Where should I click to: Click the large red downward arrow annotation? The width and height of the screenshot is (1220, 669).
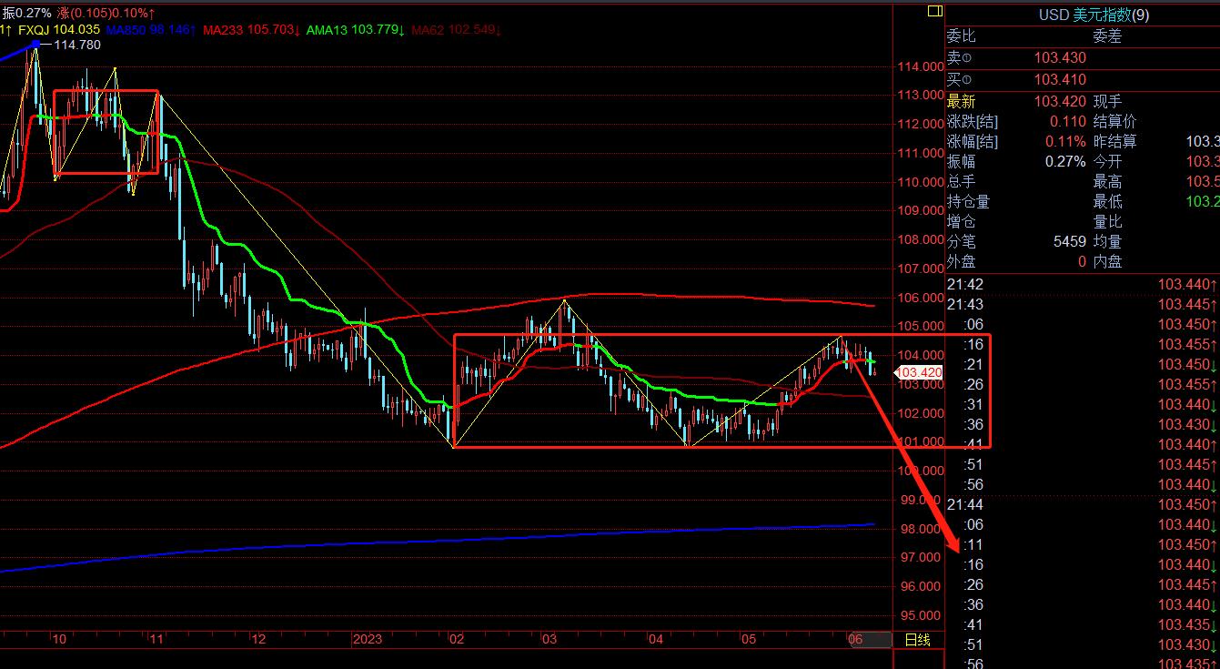(910, 457)
